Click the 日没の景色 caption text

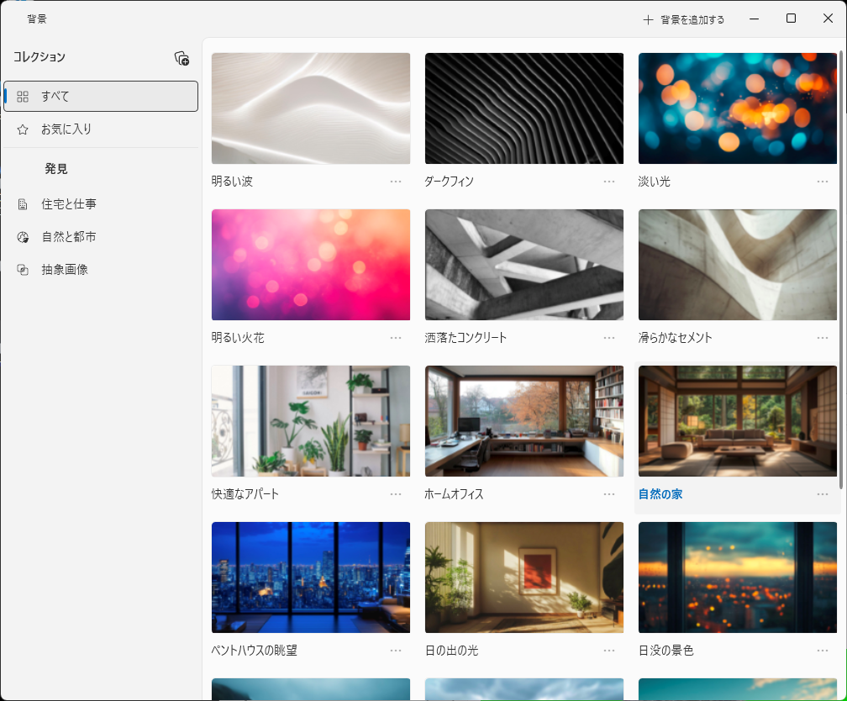(x=666, y=651)
